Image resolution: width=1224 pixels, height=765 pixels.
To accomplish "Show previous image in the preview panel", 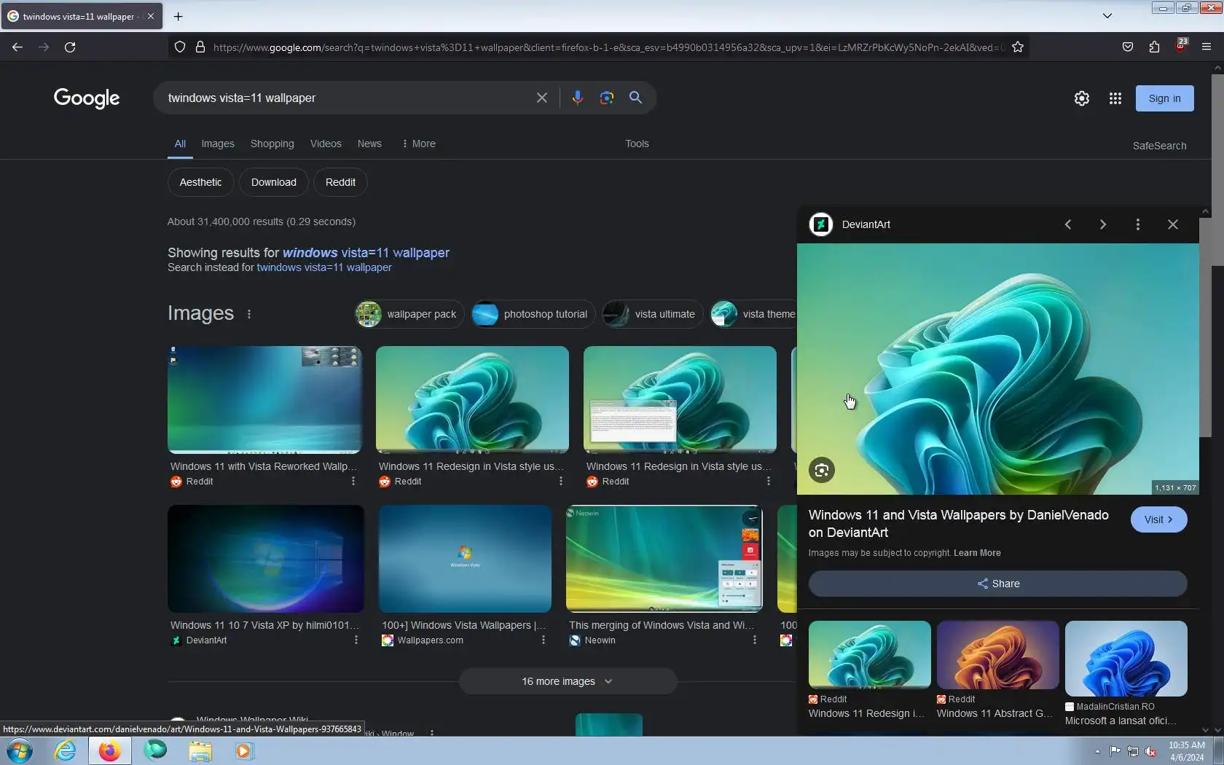I will (1068, 224).
